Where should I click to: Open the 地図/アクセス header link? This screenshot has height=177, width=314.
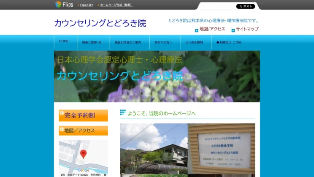[212, 29]
